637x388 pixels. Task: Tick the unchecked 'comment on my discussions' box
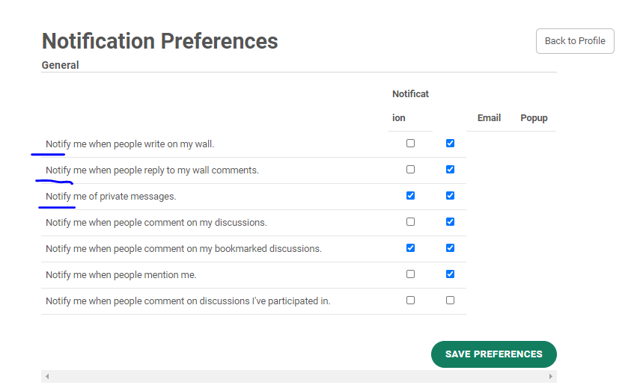tap(410, 222)
